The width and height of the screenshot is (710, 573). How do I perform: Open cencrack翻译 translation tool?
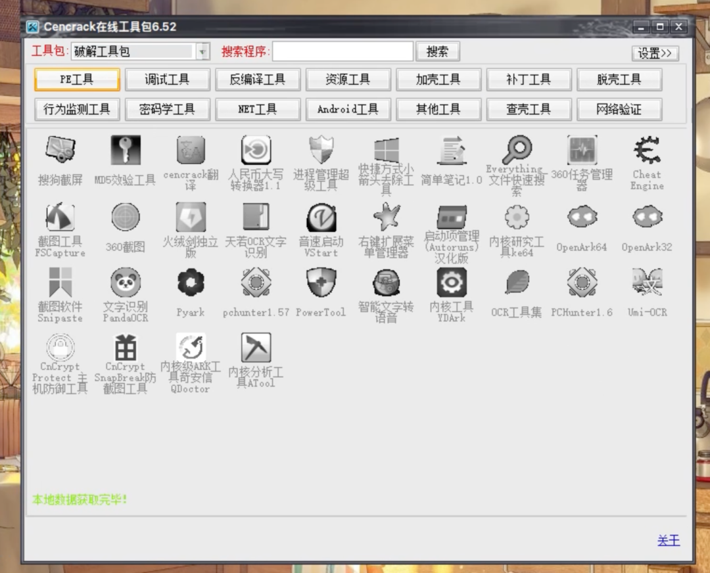click(191, 150)
